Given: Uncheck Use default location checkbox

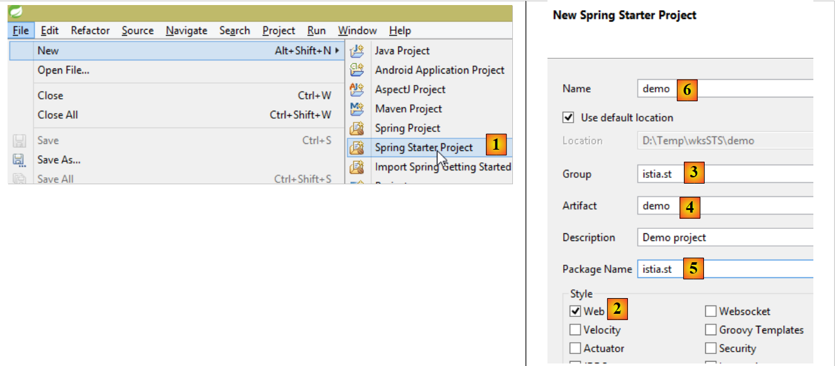Looking at the screenshot, I should point(569,118).
